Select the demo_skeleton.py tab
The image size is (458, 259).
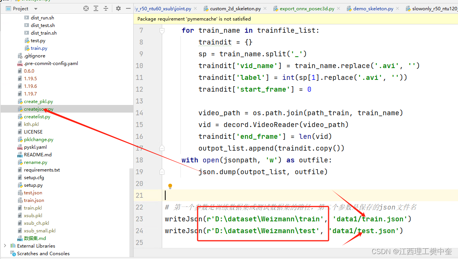click(373, 8)
